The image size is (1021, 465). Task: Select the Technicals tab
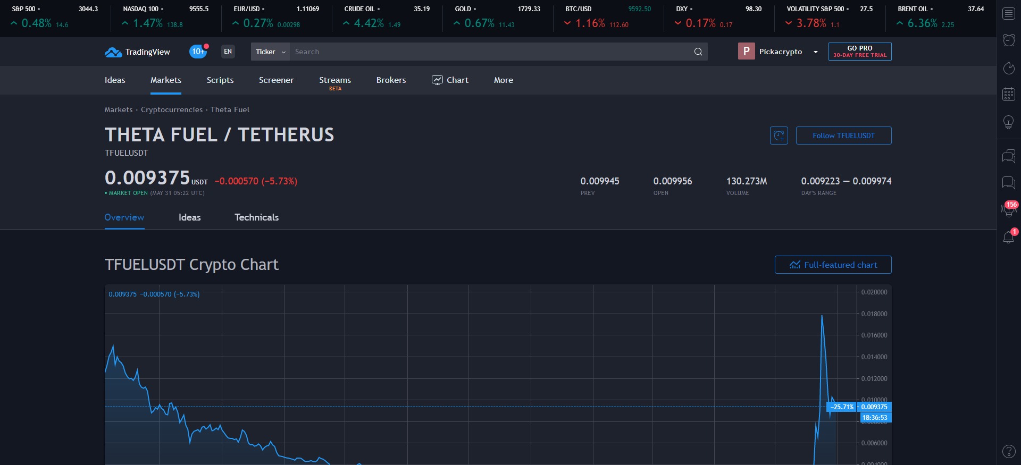click(x=257, y=217)
